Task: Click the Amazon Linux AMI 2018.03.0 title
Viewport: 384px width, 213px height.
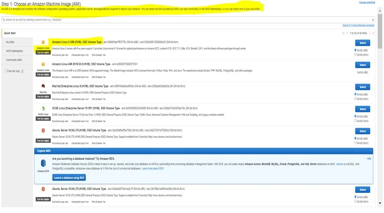Action: coord(81,64)
